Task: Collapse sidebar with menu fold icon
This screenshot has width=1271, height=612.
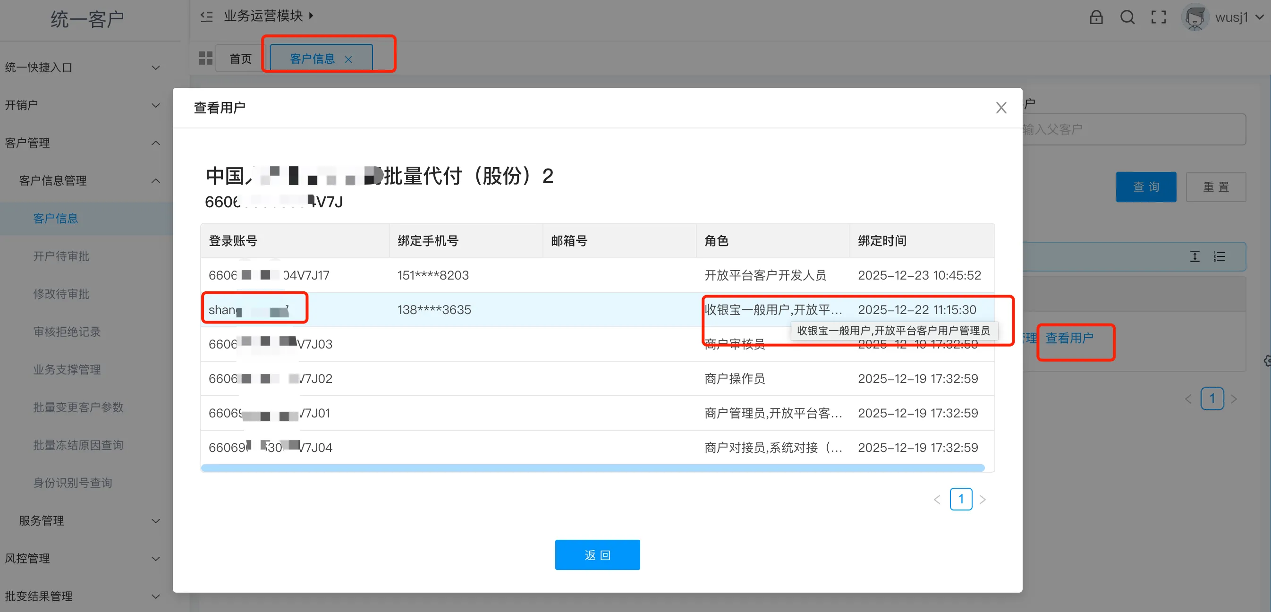Action: point(206,16)
